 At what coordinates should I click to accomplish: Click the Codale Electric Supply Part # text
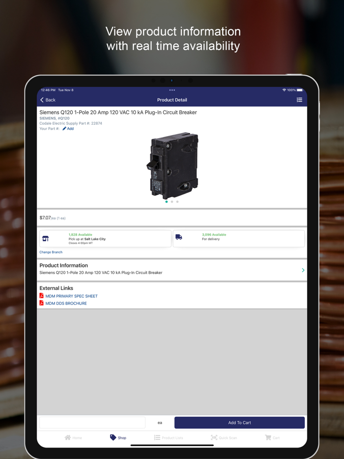coord(71,123)
